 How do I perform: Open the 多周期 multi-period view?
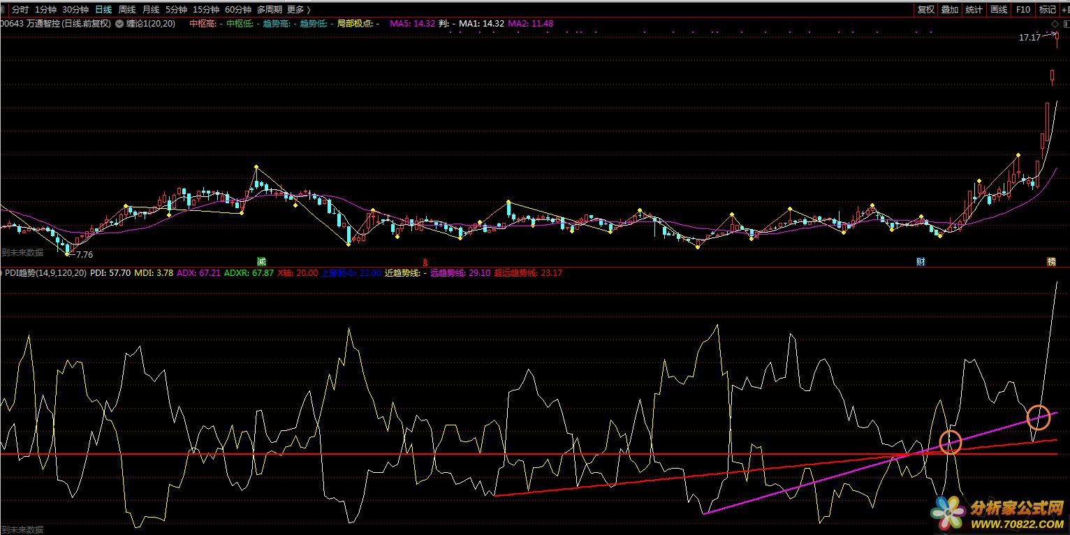tap(270, 10)
